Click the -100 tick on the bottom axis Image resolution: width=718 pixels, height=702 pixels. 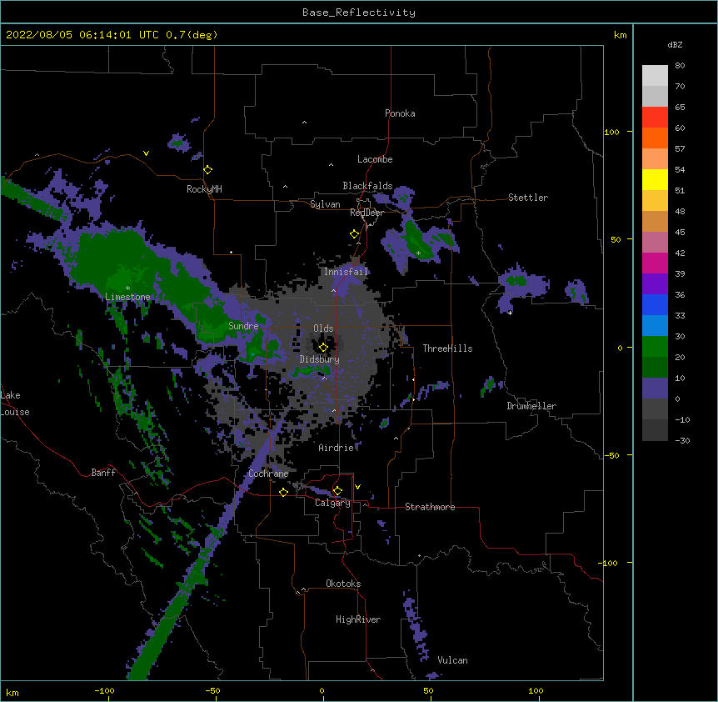[x=104, y=690]
